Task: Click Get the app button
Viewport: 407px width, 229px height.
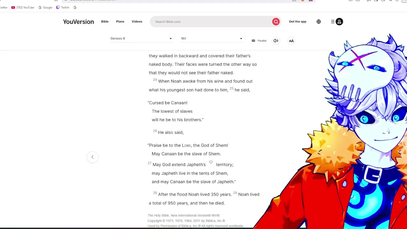Action: (298, 21)
